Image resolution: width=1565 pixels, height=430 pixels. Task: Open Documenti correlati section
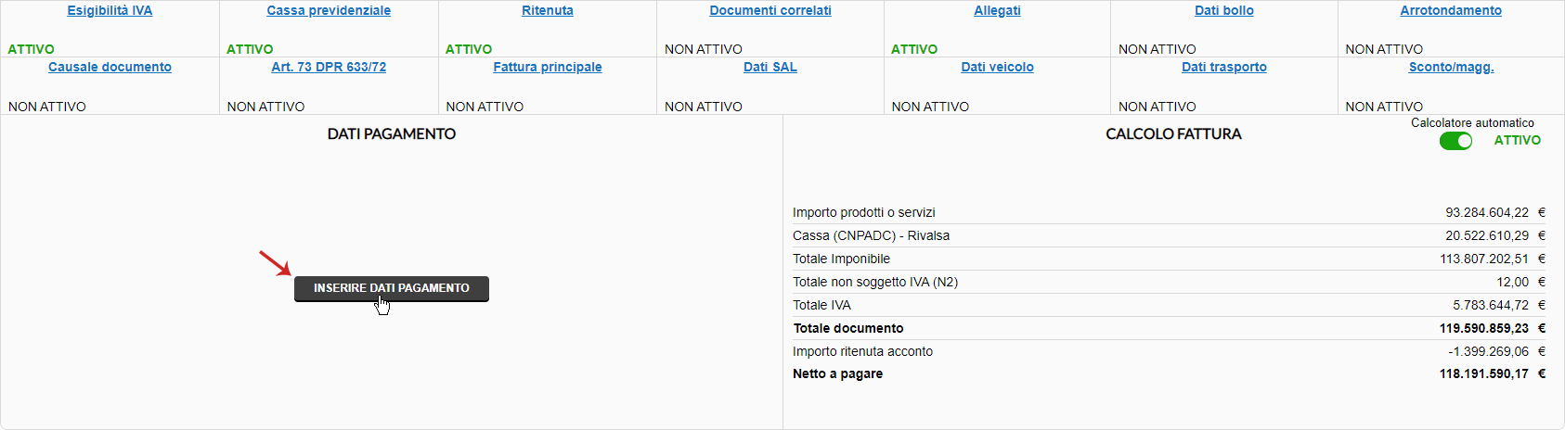pos(770,11)
